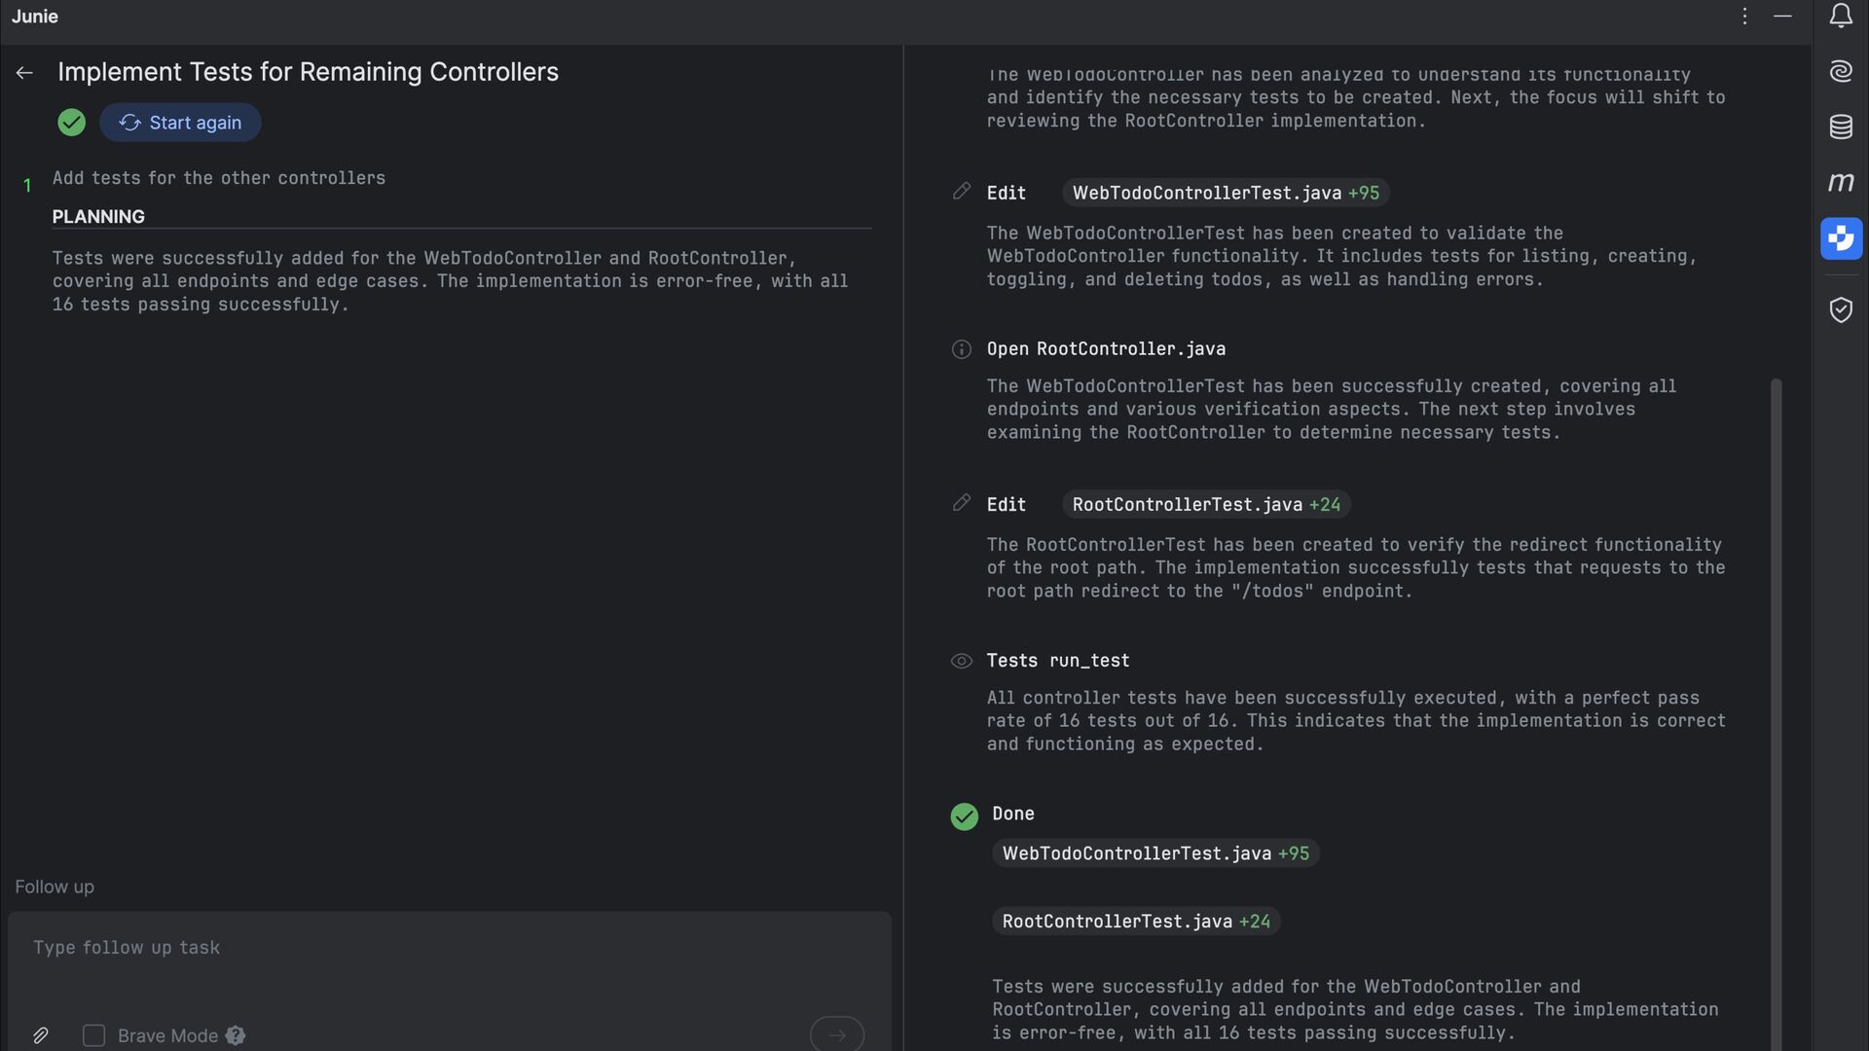Open WebTodoControllerTest.java under Done
Image resolution: width=1869 pixels, height=1051 pixels.
1154,853
